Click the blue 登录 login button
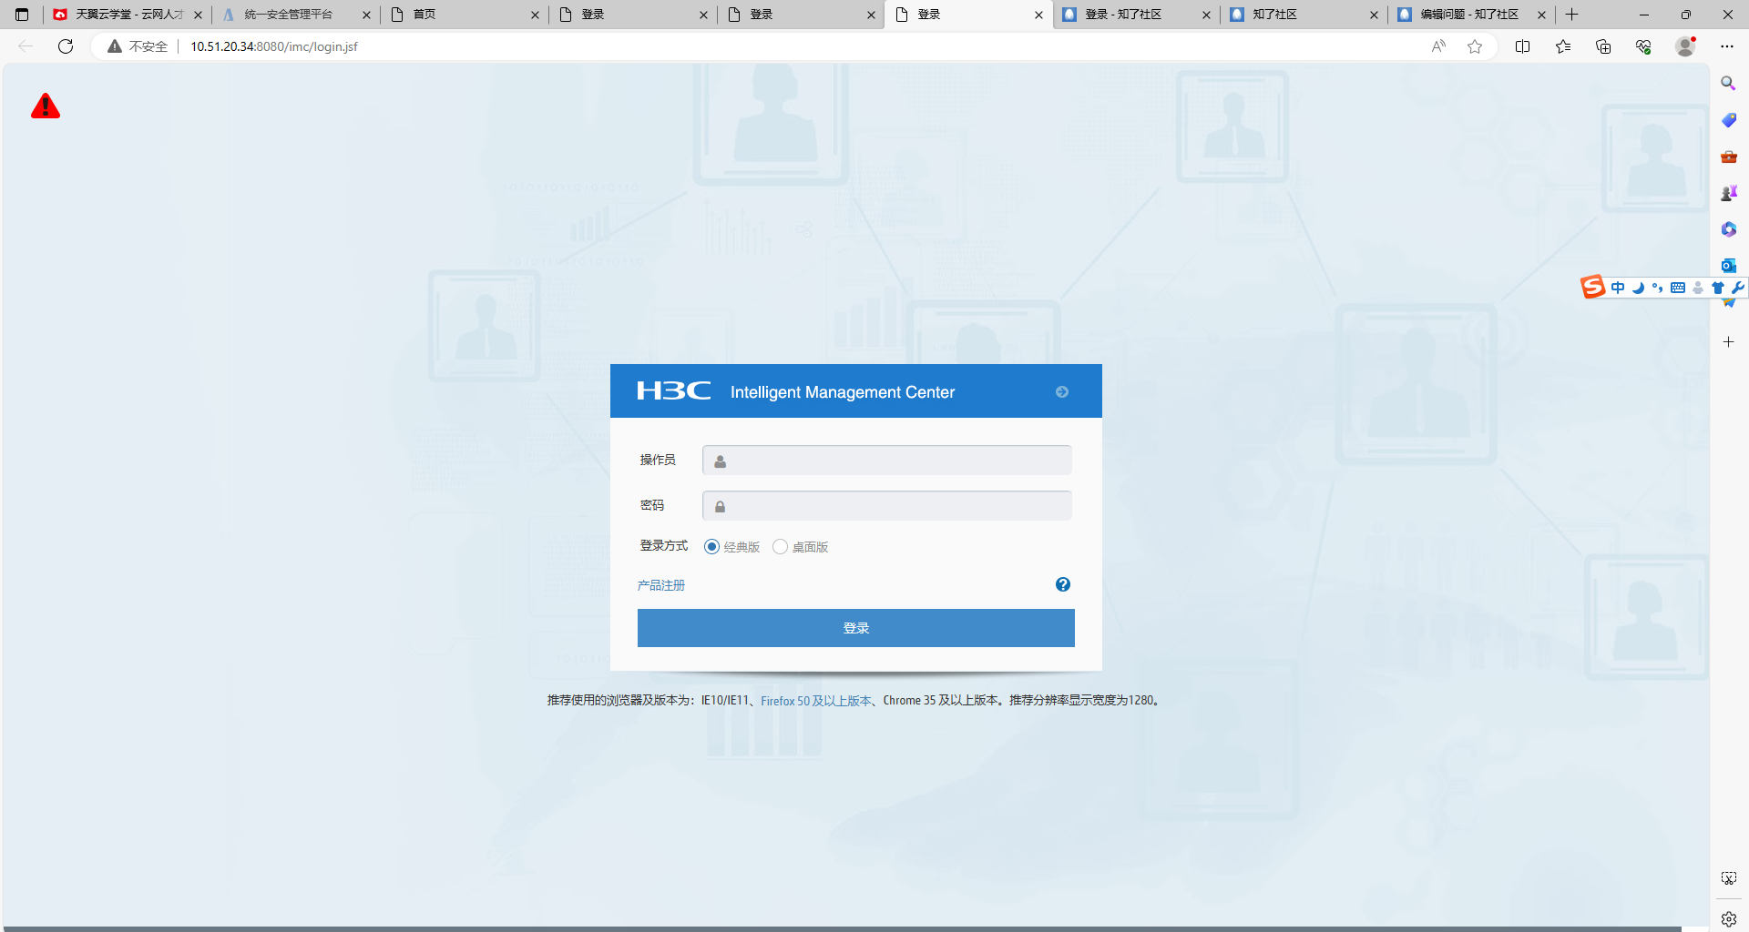 856,628
